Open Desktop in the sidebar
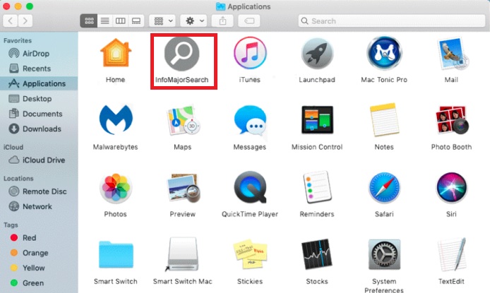This screenshot has width=490, height=293. point(39,99)
